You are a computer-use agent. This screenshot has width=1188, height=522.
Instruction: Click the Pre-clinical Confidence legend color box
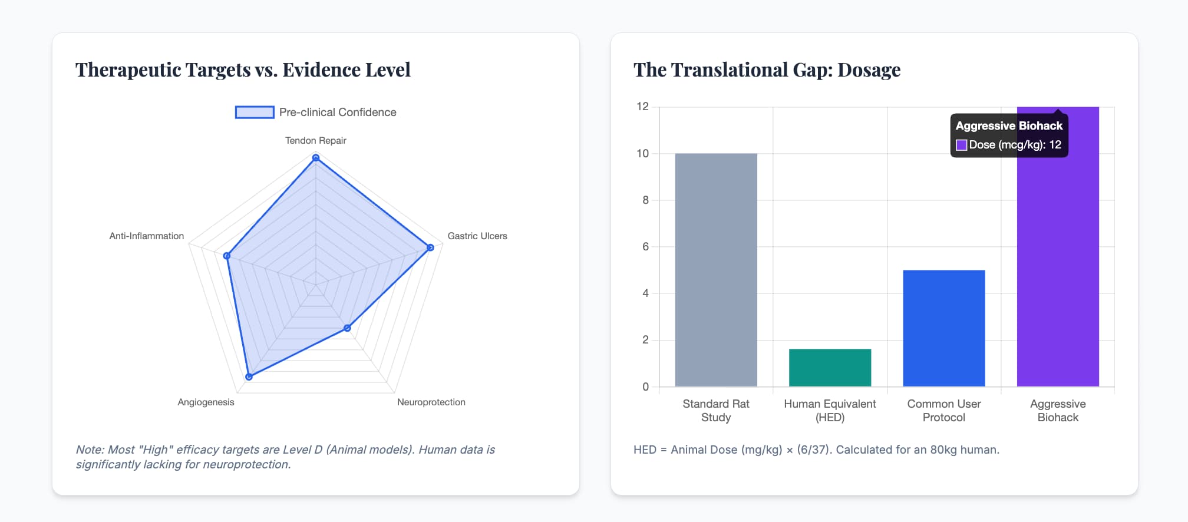(255, 112)
